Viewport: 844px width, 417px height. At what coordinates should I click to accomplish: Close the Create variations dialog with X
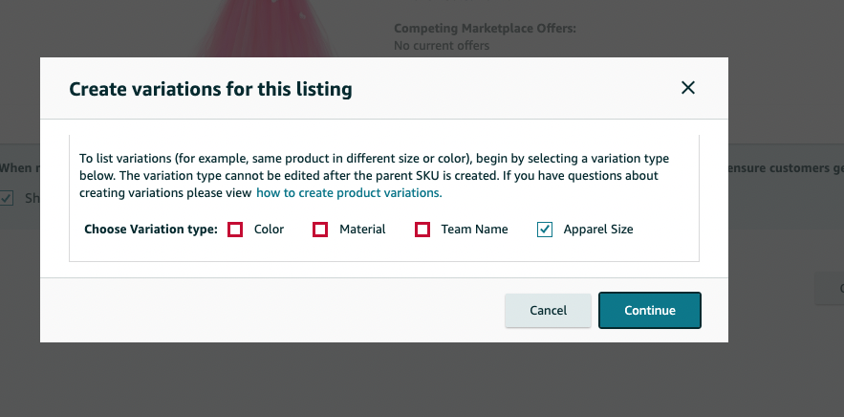(688, 88)
